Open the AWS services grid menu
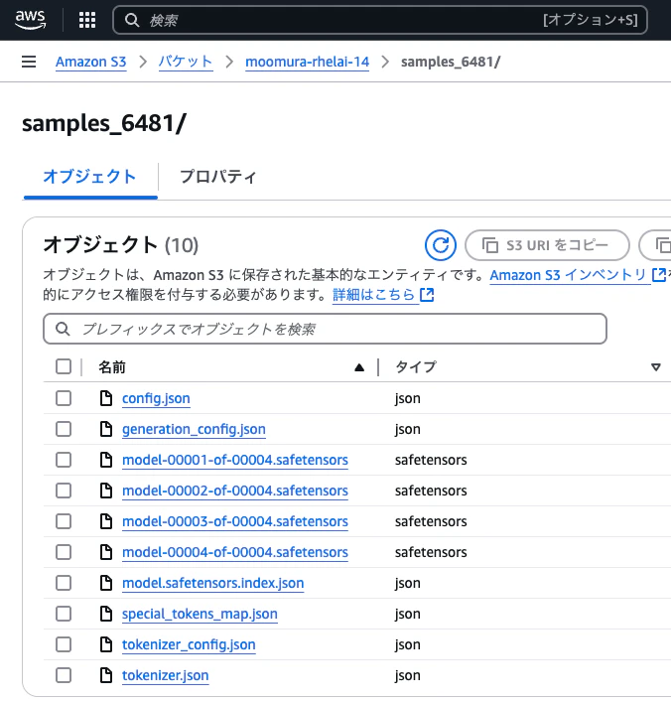The height and width of the screenshot is (702, 671). [x=87, y=20]
